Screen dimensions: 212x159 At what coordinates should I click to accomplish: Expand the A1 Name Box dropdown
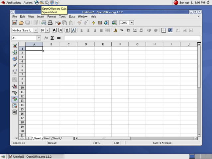pyautogui.click(x=39, y=38)
